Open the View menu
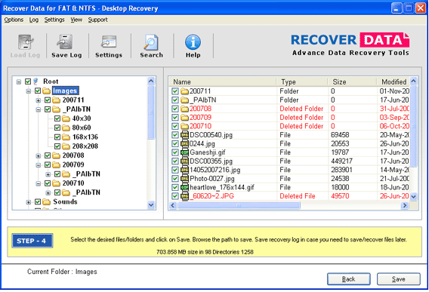Screen dimensions: 429x292 coord(76,20)
